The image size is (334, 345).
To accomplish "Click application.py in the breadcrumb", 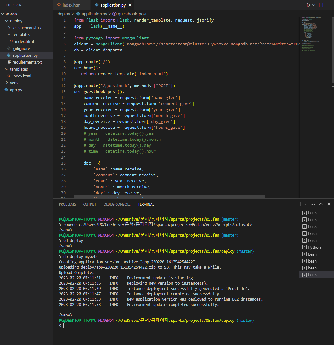I will click(94, 14).
